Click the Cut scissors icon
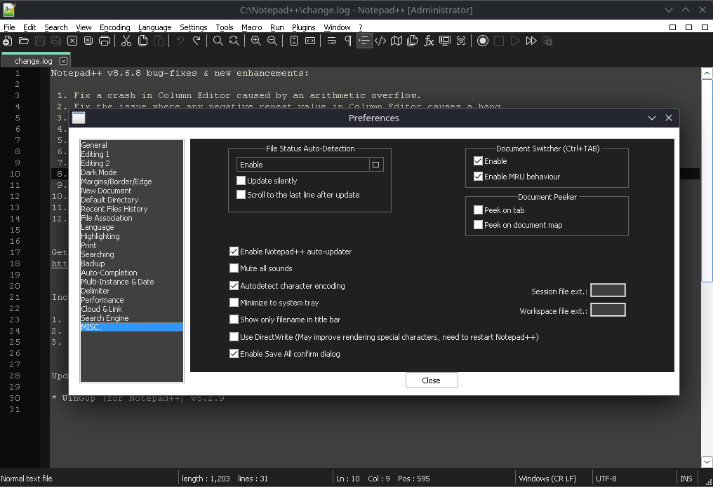 click(x=126, y=41)
